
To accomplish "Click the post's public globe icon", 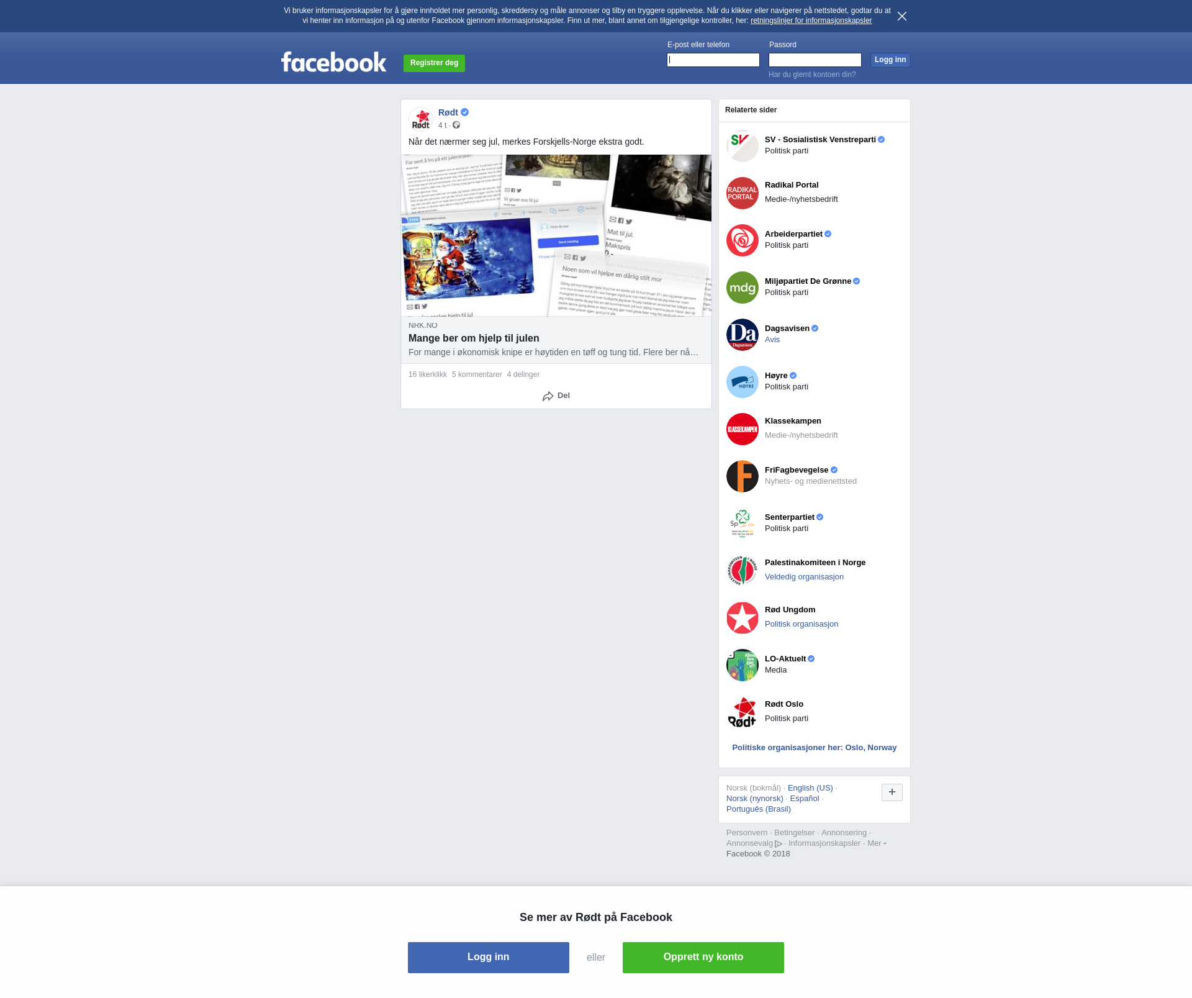I will click(x=456, y=125).
